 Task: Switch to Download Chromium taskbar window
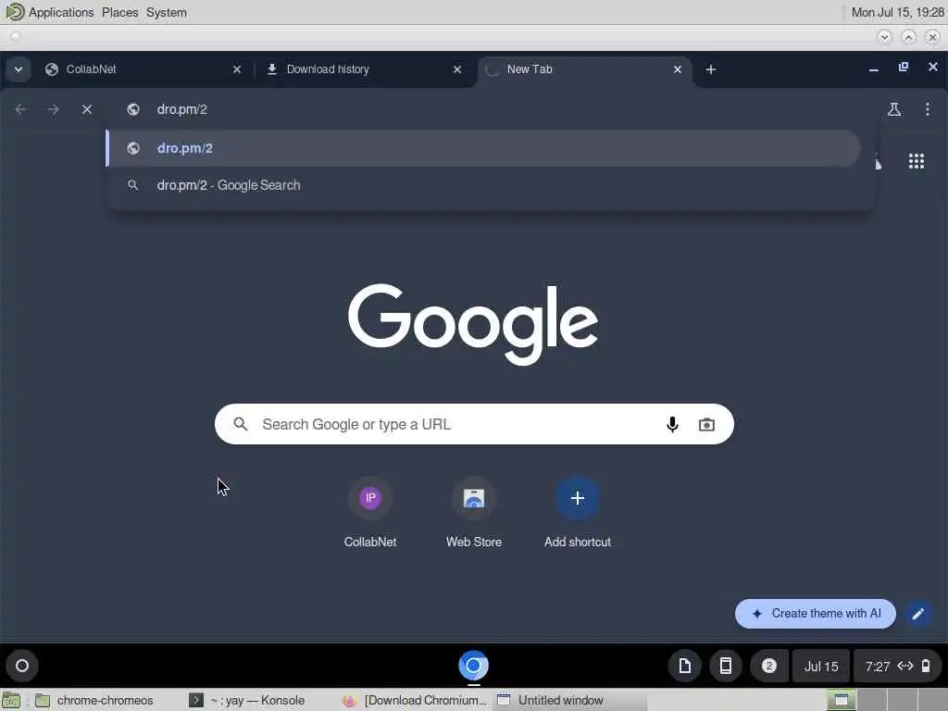pyautogui.click(x=416, y=700)
